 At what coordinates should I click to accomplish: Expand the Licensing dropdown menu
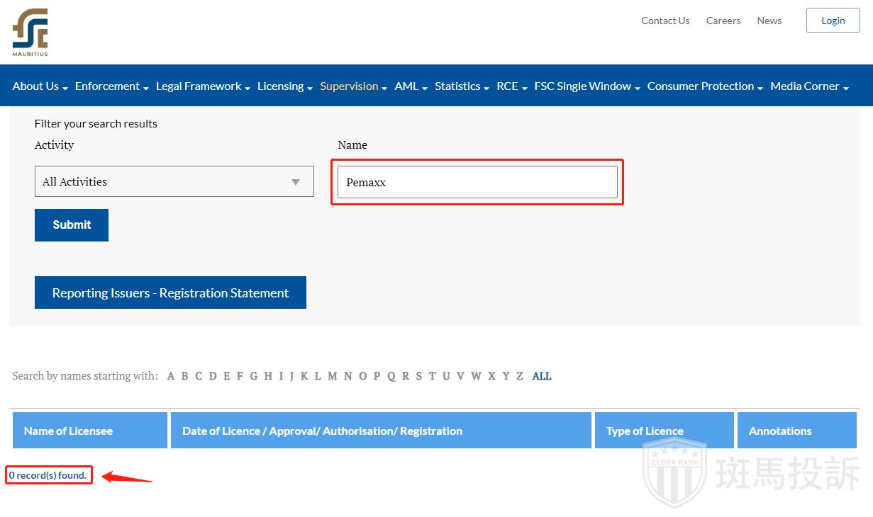pos(284,86)
